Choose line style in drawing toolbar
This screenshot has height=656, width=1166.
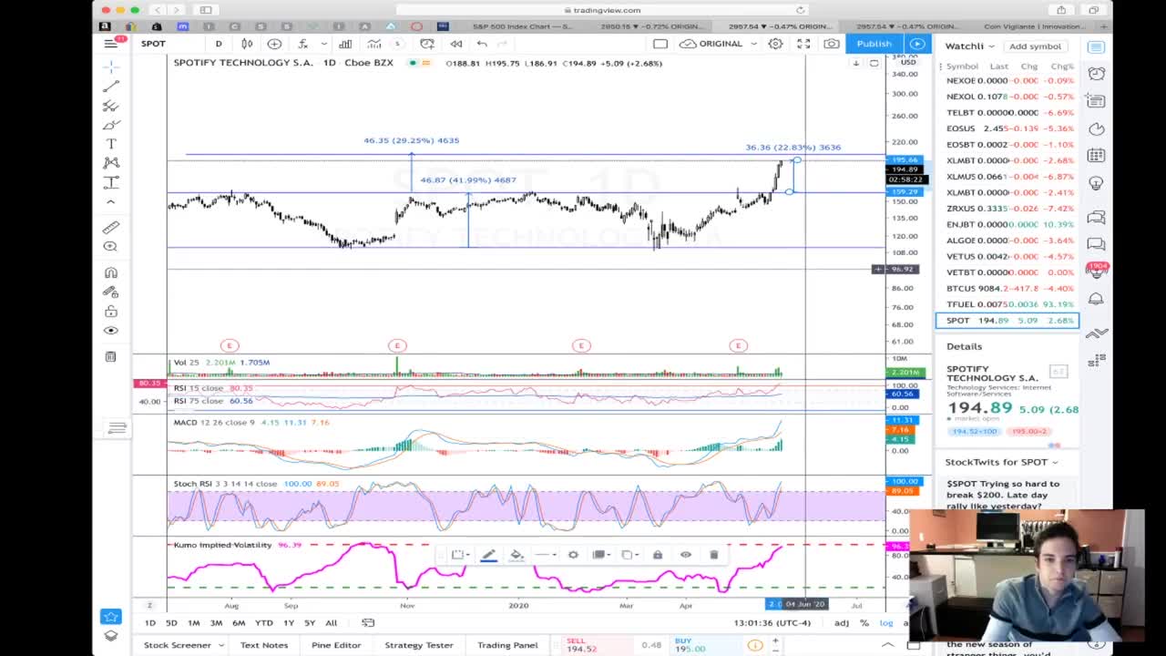tap(544, 555)
